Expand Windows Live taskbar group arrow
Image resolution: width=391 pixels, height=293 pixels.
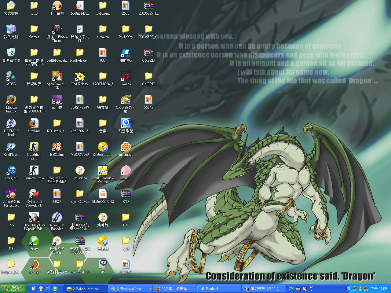click(150, 289)
